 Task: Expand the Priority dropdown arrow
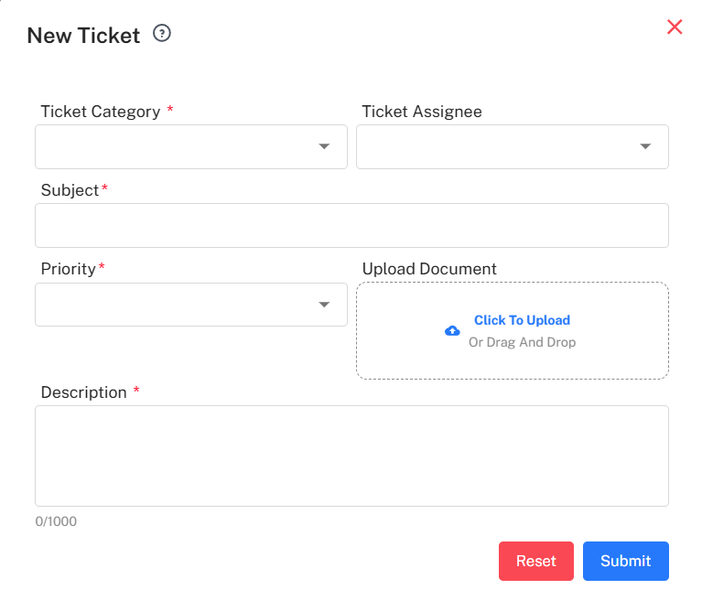point(324,305)
